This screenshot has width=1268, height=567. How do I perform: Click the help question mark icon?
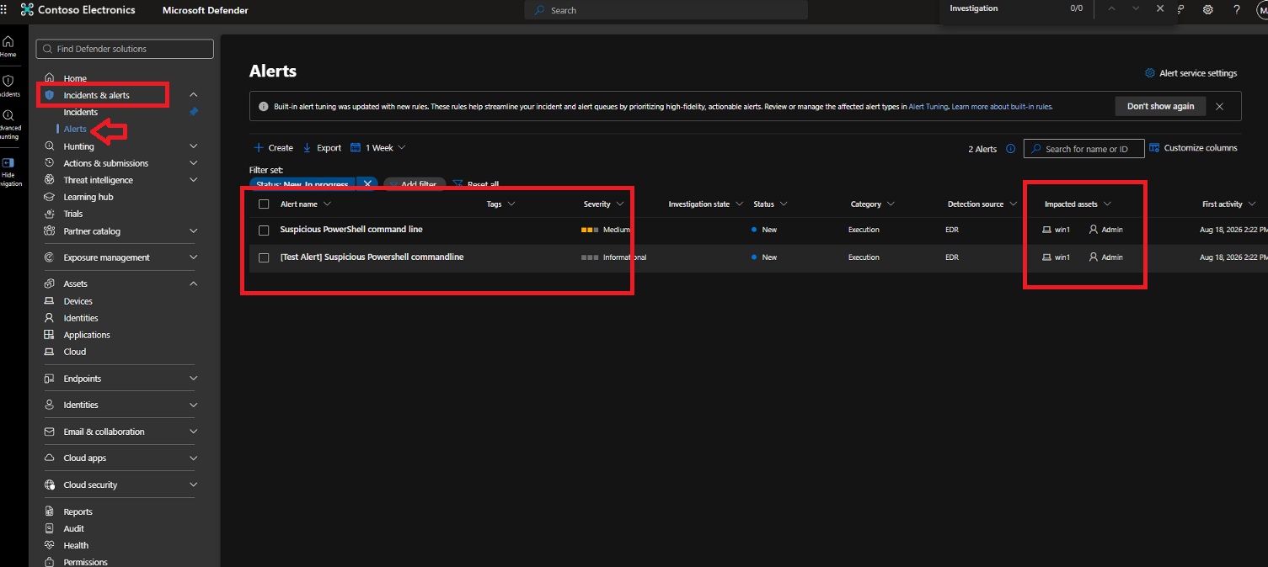pos(1237,10)
